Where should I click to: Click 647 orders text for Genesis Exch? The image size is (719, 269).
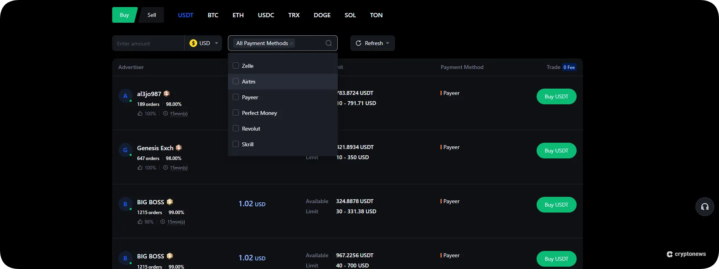tap(148, 158)
